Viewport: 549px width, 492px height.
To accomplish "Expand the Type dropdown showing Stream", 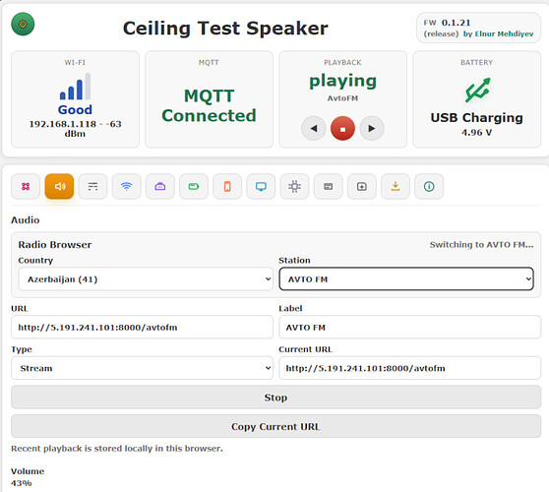I will 142,368.
